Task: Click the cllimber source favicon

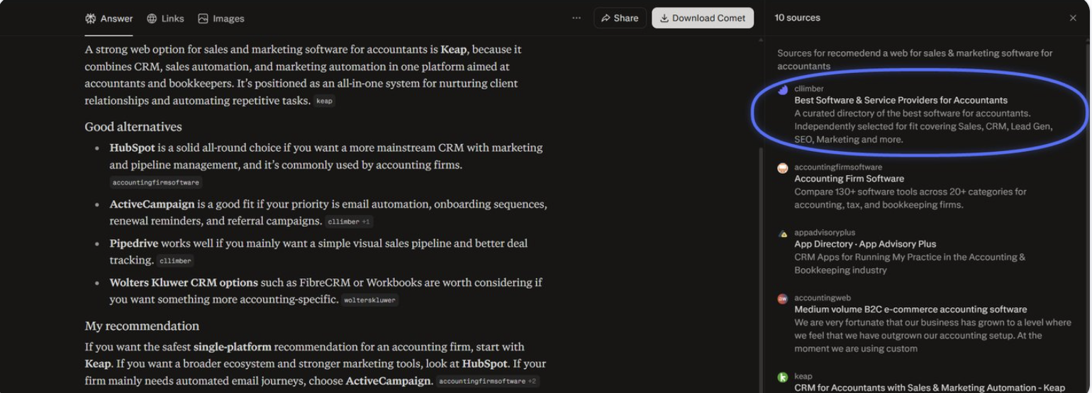Action: (x=783, y=90)
